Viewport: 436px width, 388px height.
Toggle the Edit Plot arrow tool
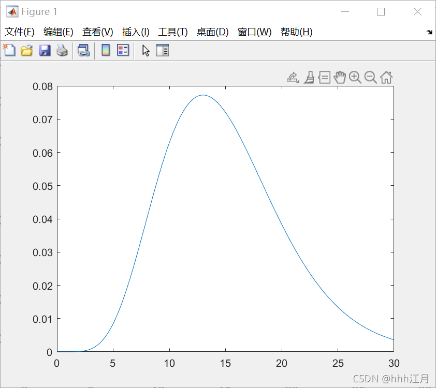tap(146, 51)
